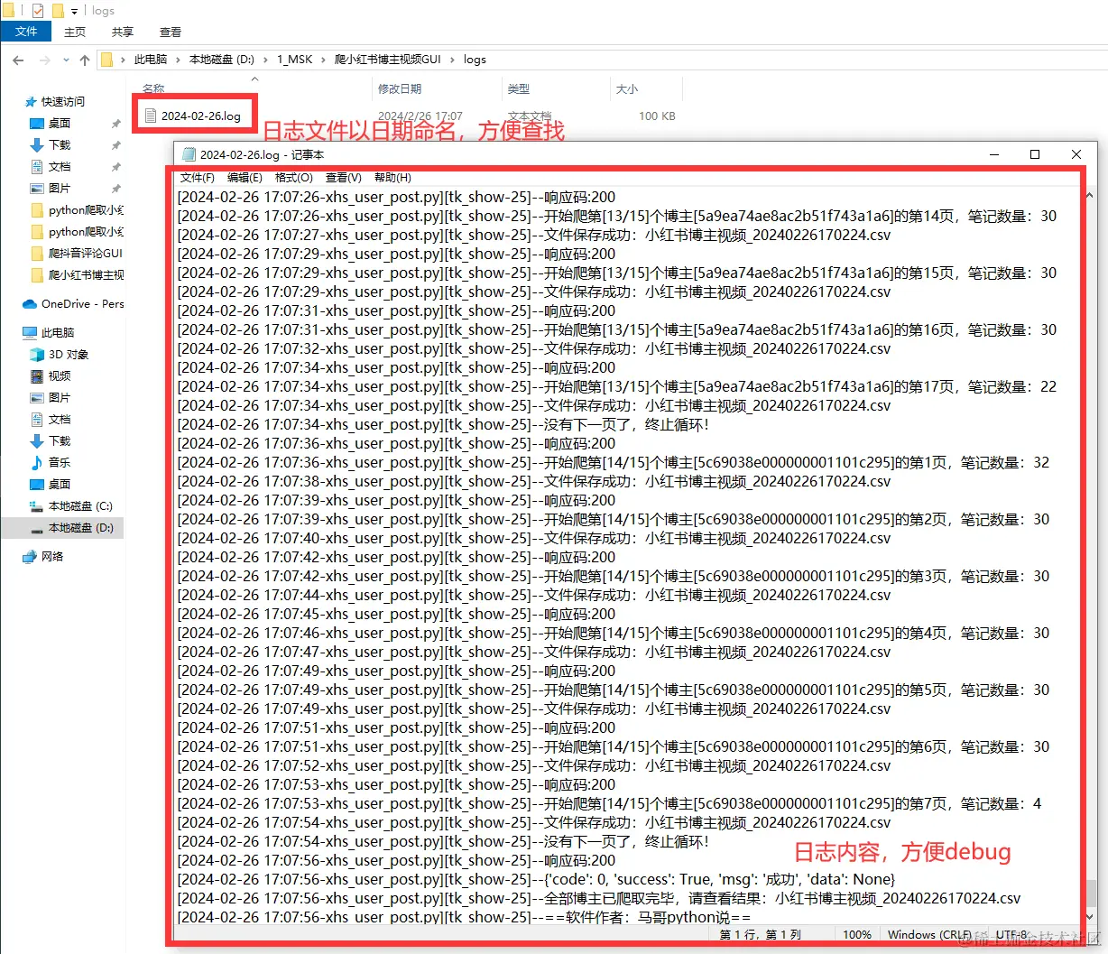Screen dimensions: 1108x954
Task: Open 本地磁盘 (C:) in the sidebar
Action: 71,506
